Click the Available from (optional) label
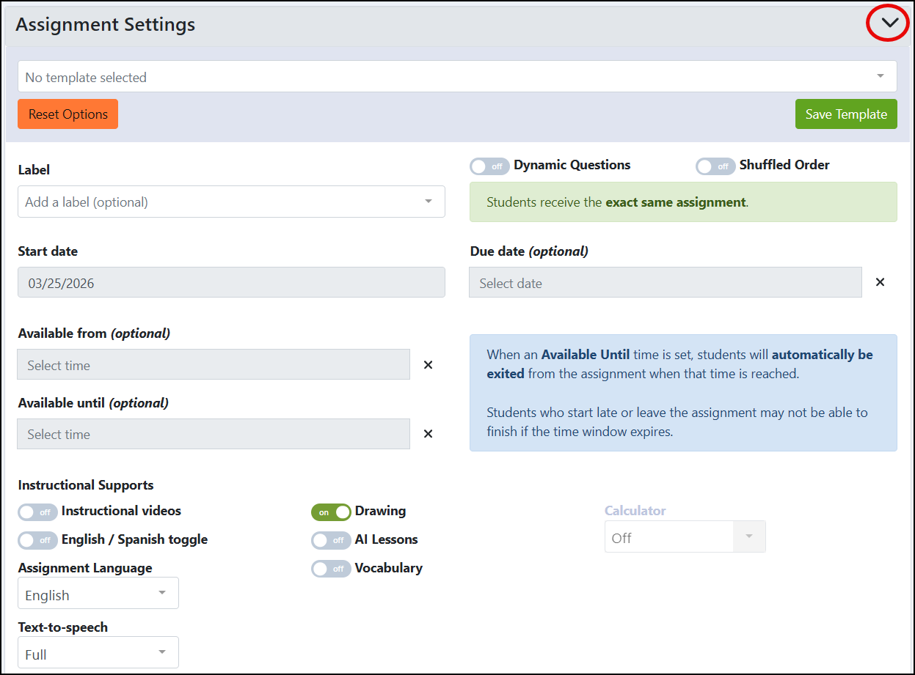The image size is (915, 675). coord(94,333)
